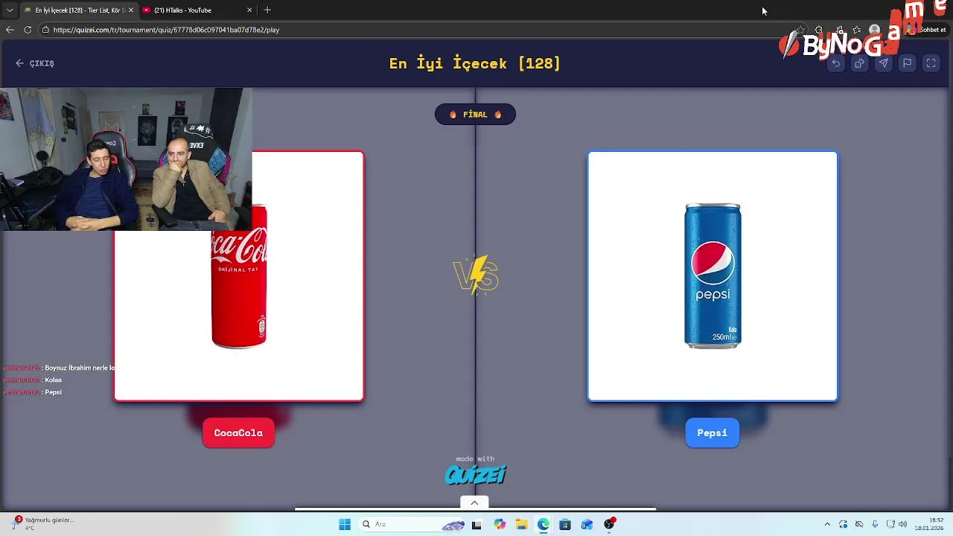Click the Pepsi can image card
Image resolution: width=953 pixels, height=536 pixels.
pos(713,276)
